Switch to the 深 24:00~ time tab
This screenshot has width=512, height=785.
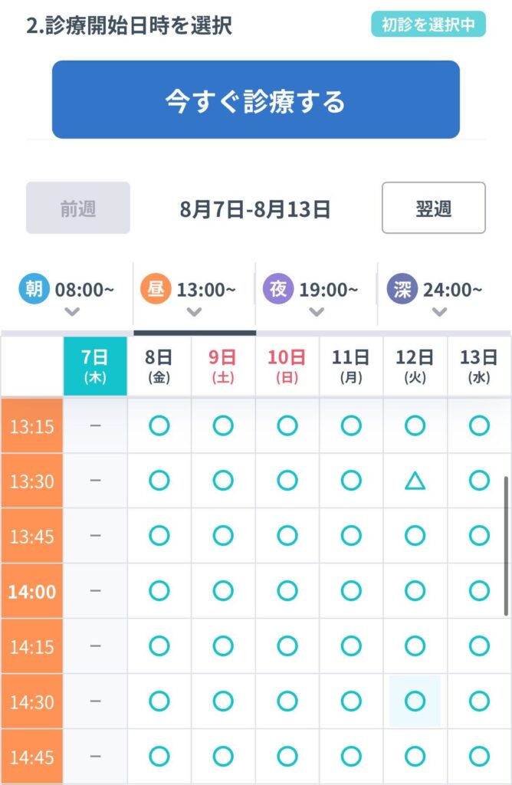point(439,295)
